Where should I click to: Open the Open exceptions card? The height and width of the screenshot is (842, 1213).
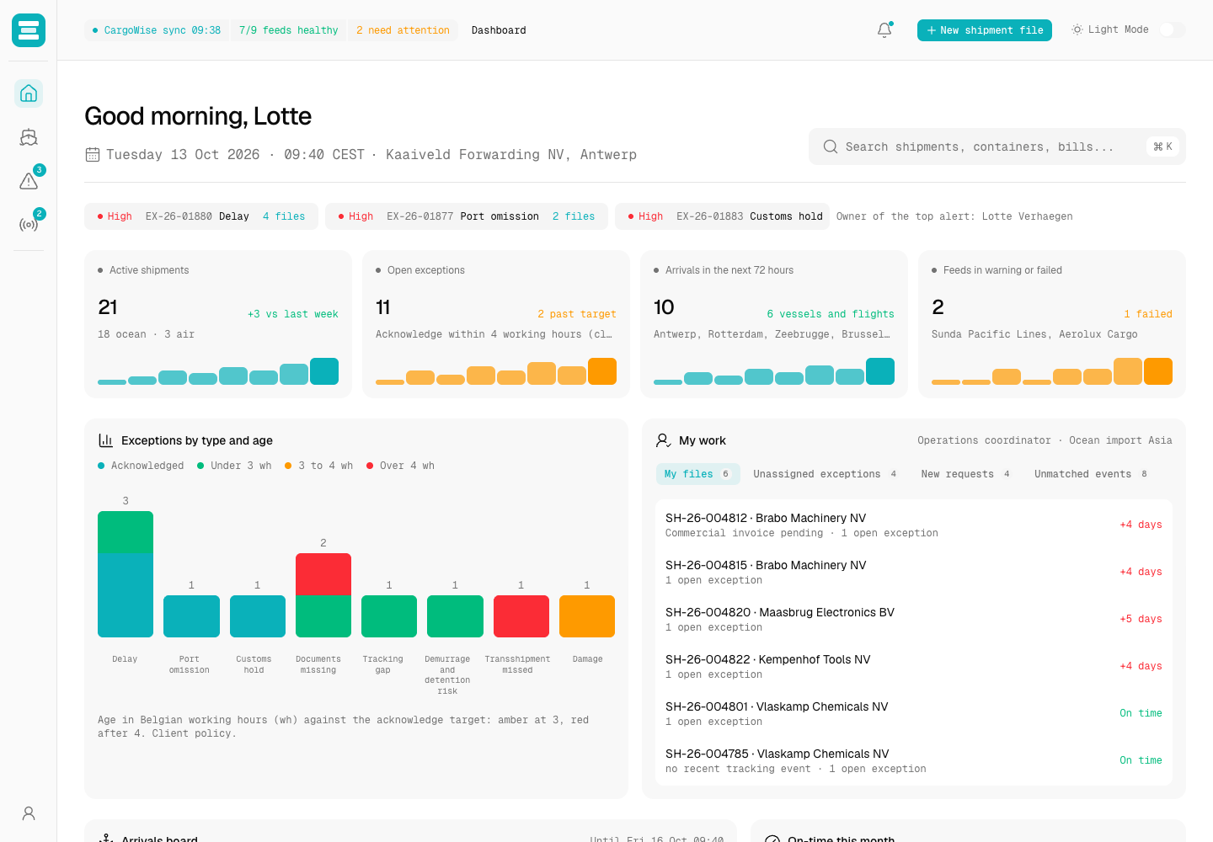pyautogui.click(x=496, y=324)
